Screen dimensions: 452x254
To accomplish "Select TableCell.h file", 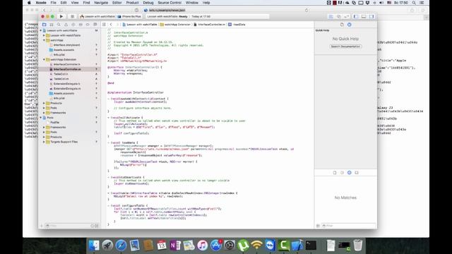I will point(61,74).
